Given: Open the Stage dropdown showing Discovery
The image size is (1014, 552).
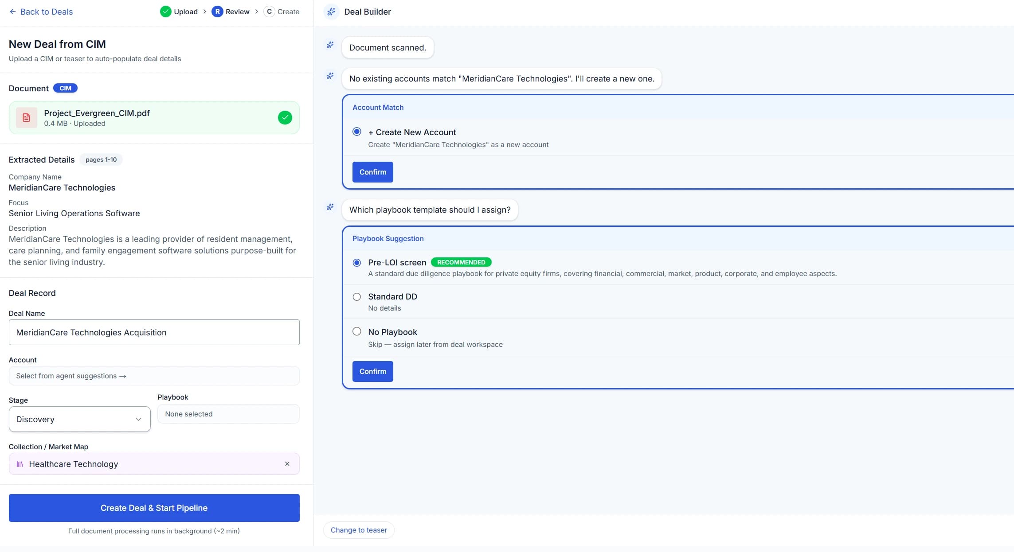Looking at the screenshot, I should [79, 419].
